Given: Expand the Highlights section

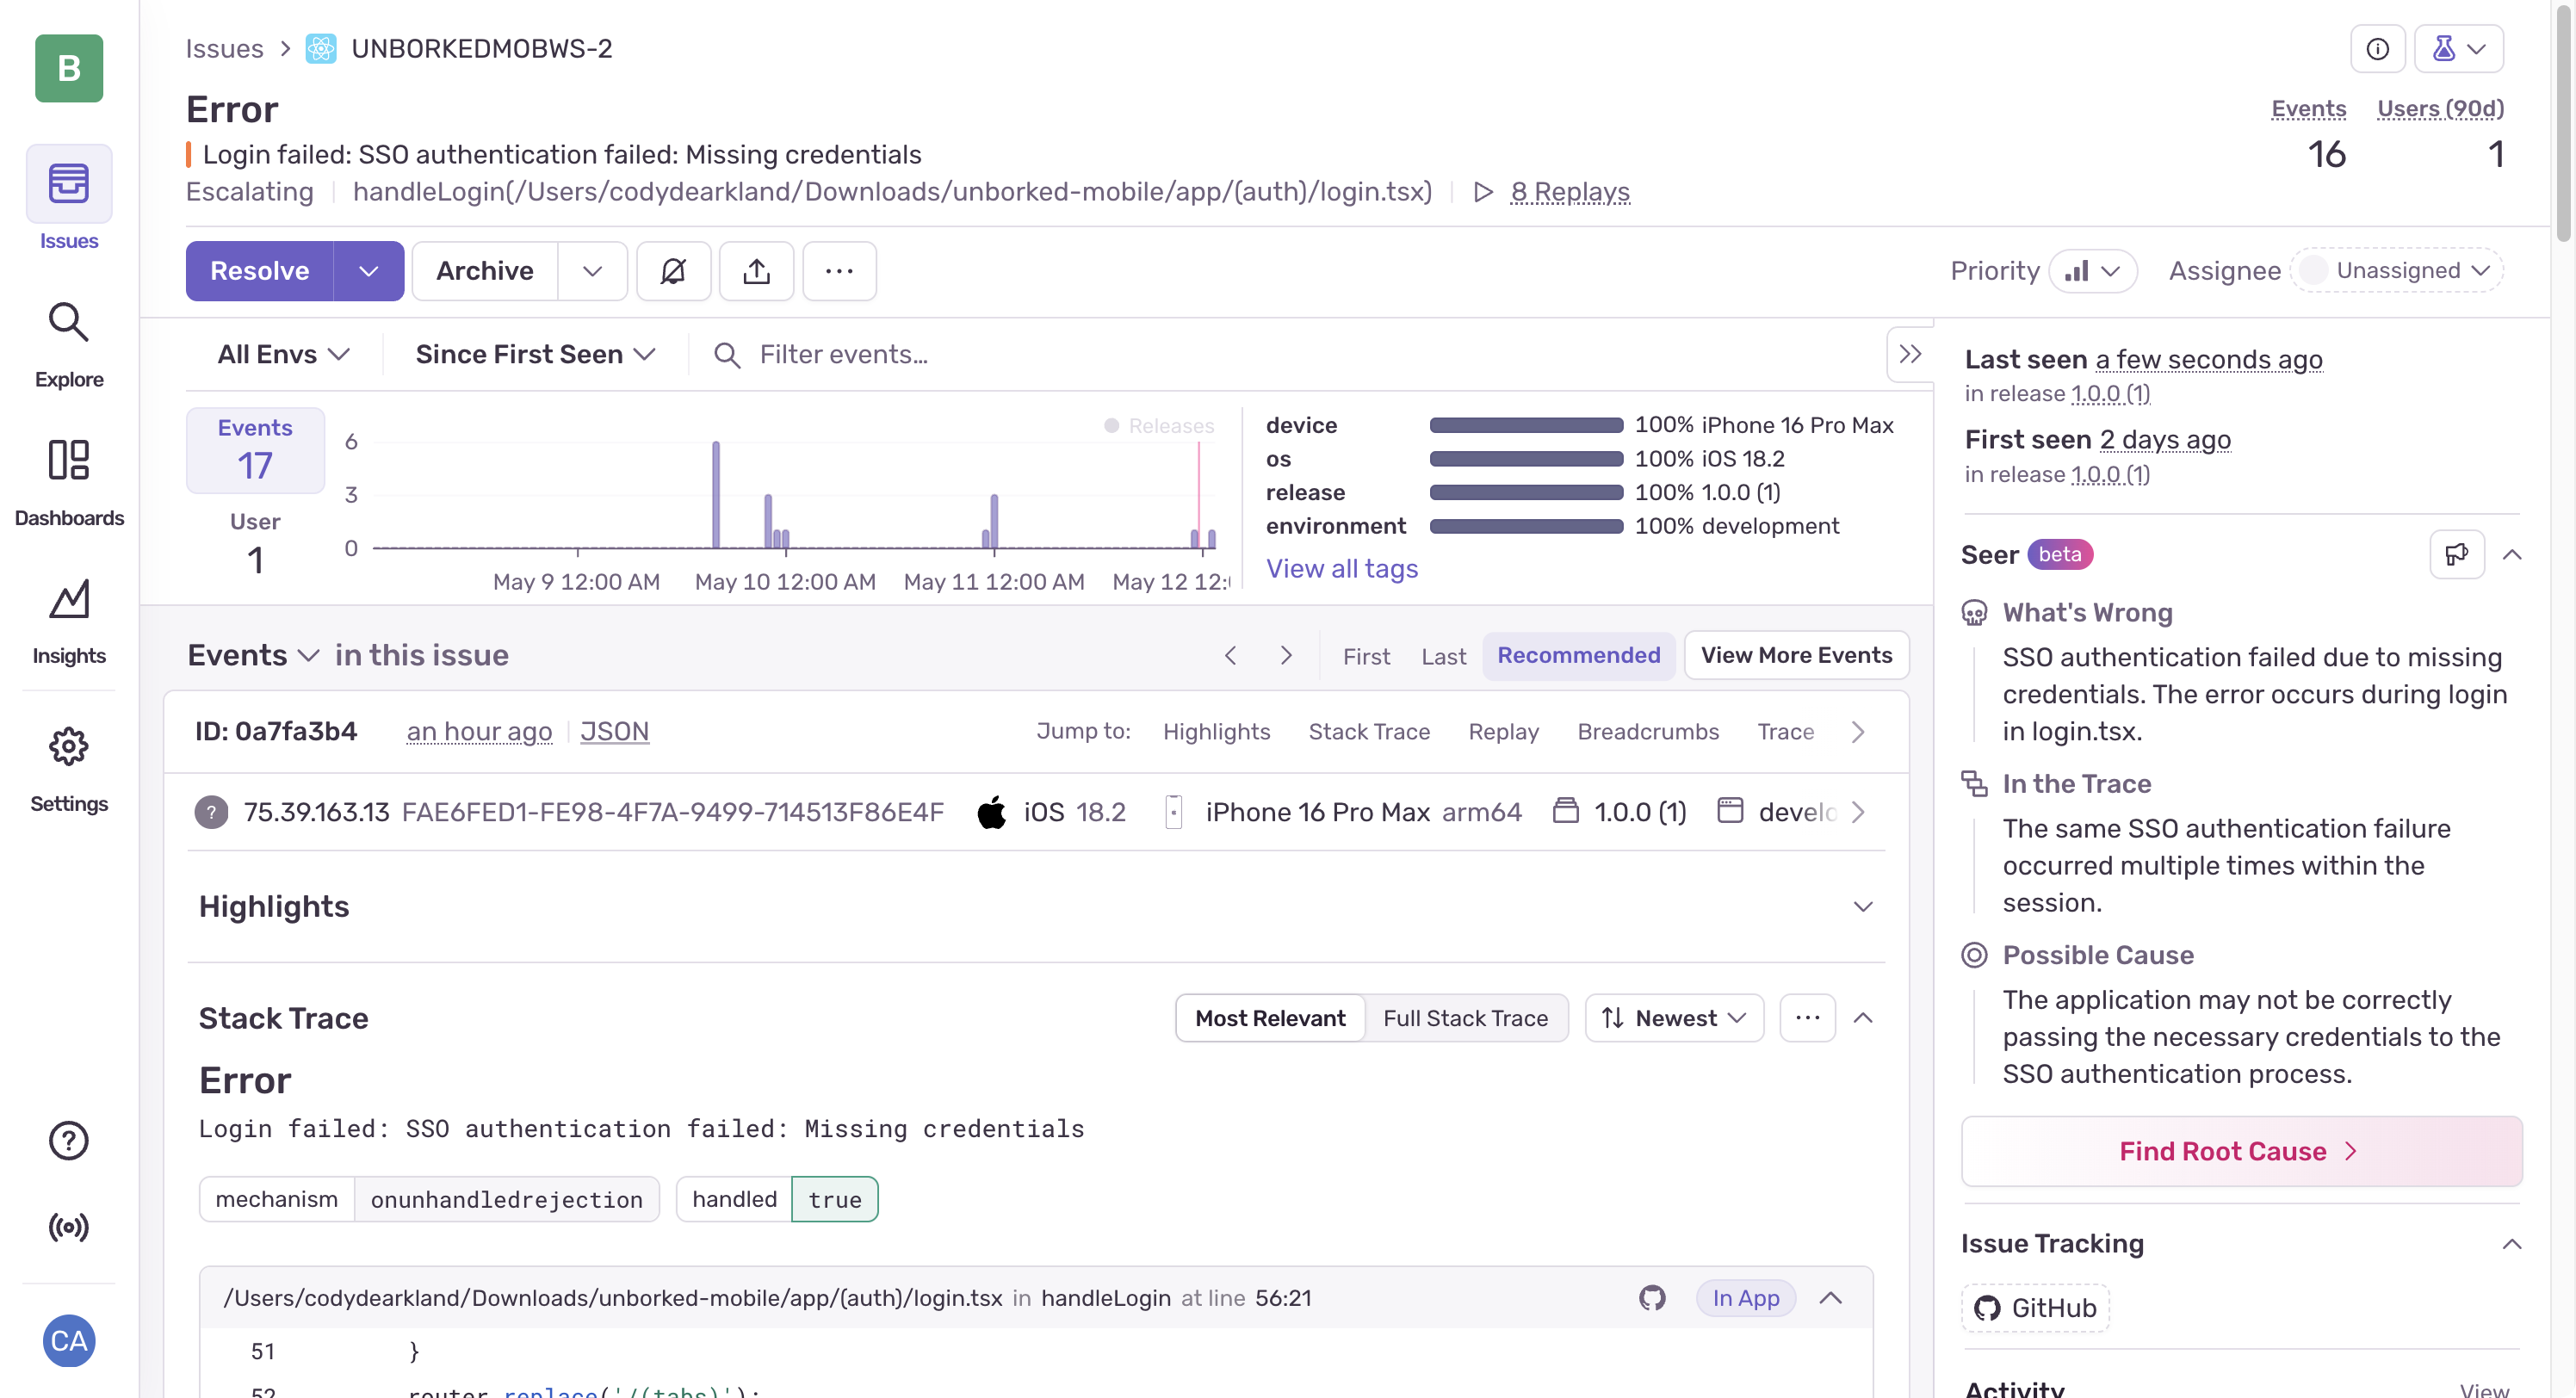Looking at the screenshot, I should coord(1862,906).
